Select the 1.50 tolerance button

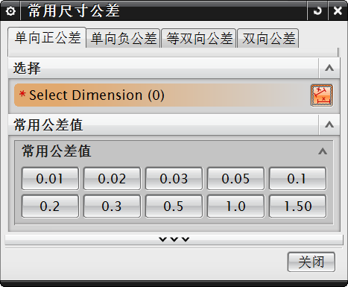(297, 206)
